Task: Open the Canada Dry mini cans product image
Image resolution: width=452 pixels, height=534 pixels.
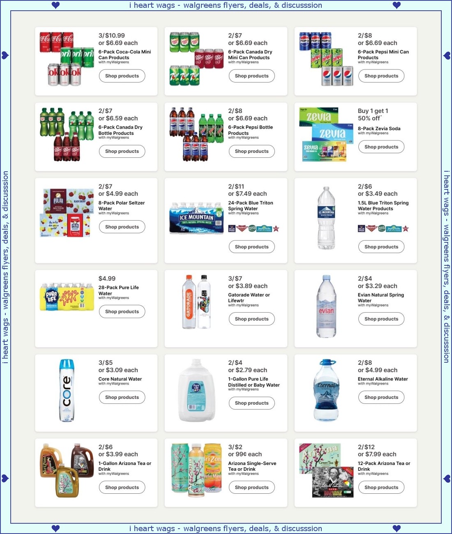Action: [x=196, y=59]
